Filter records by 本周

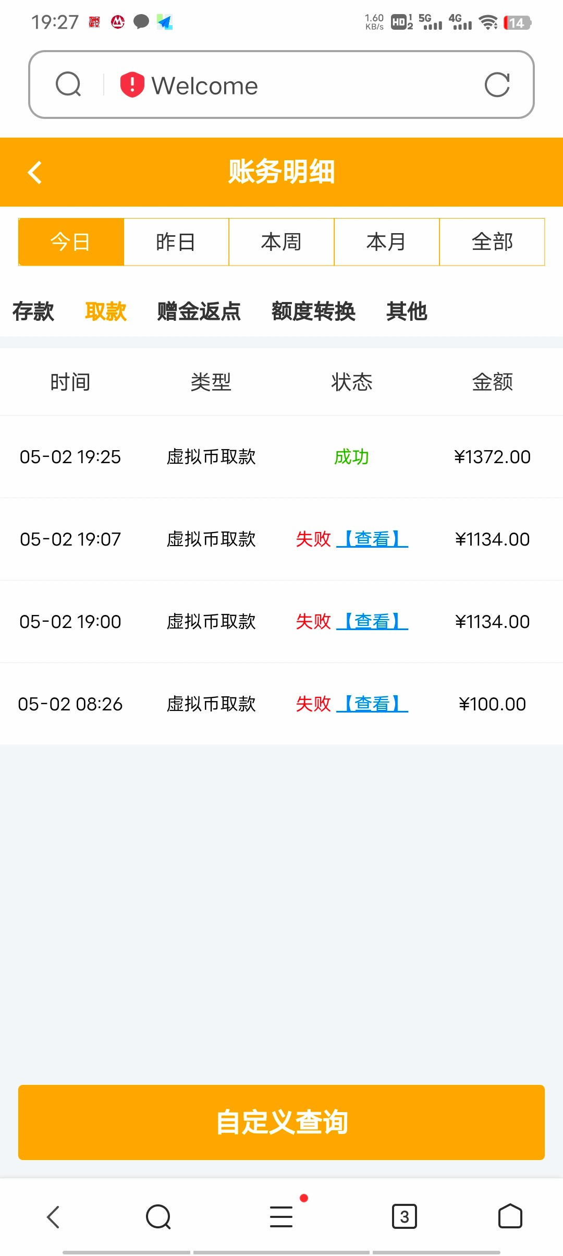281,242
